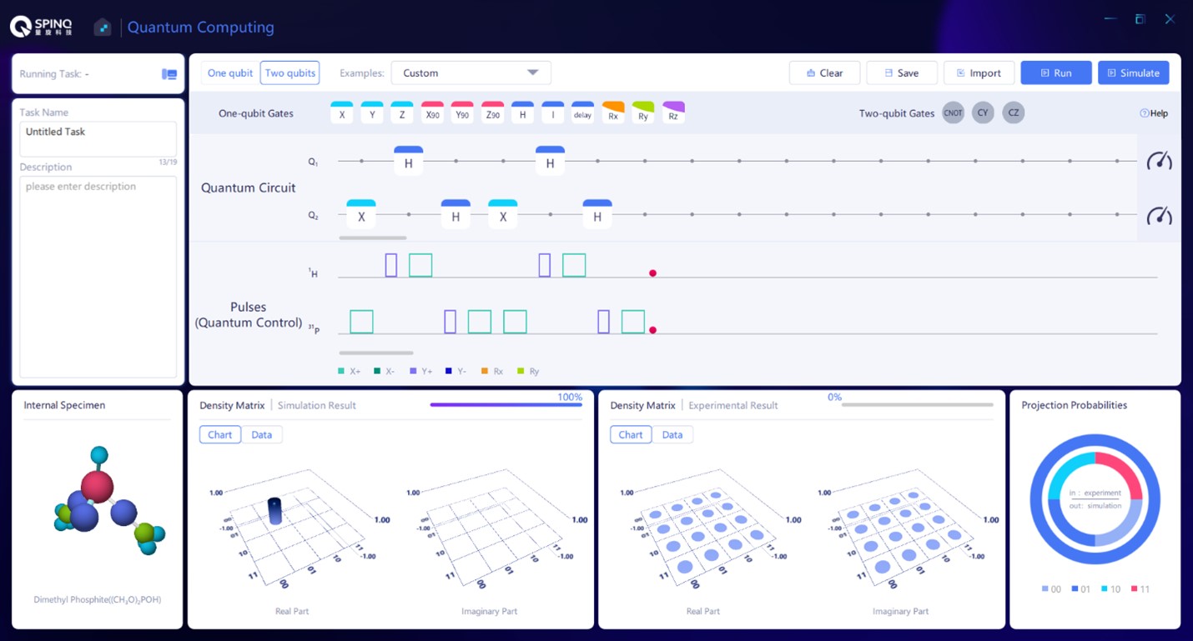Clear the quantum circuit
1193x641 pixels.
tap(825, 73)
